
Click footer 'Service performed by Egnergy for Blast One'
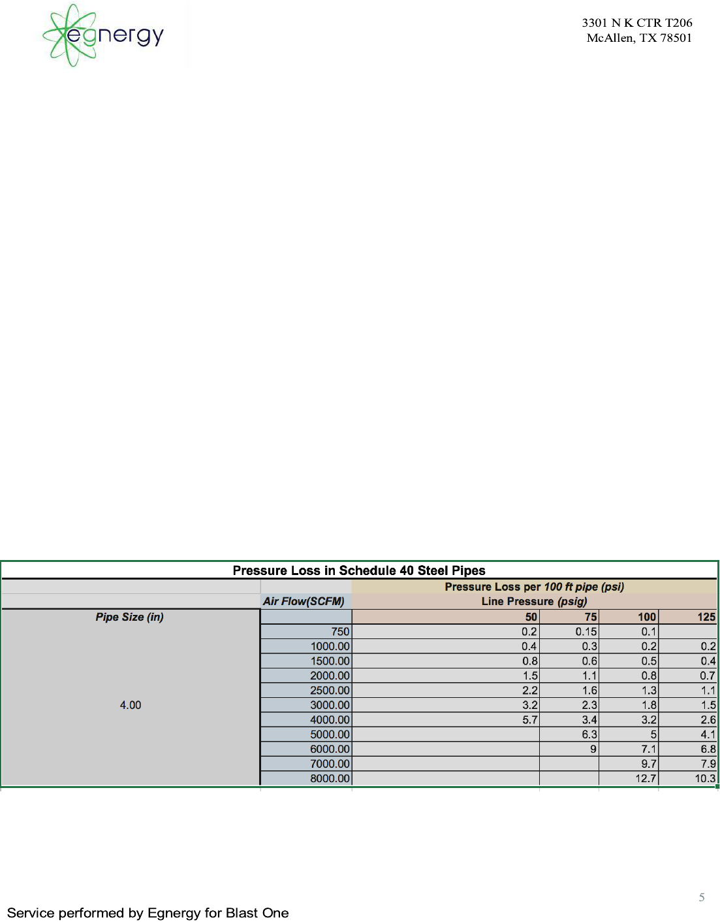click(148, 914)
